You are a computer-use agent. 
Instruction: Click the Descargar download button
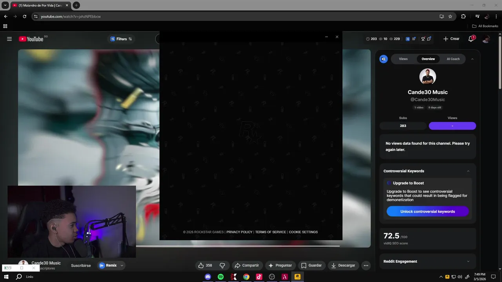coord(343,266)
